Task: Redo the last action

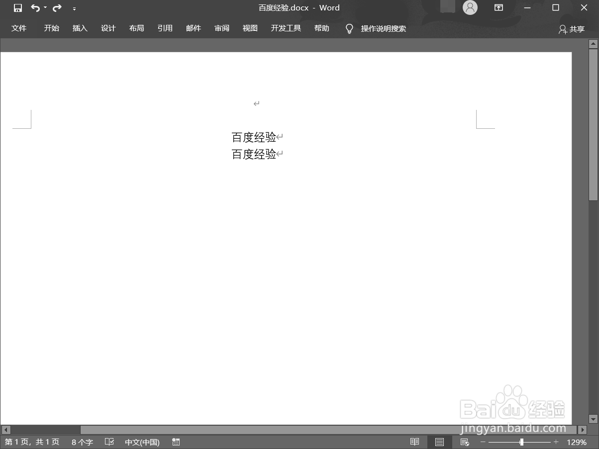Action: (57, 8)
